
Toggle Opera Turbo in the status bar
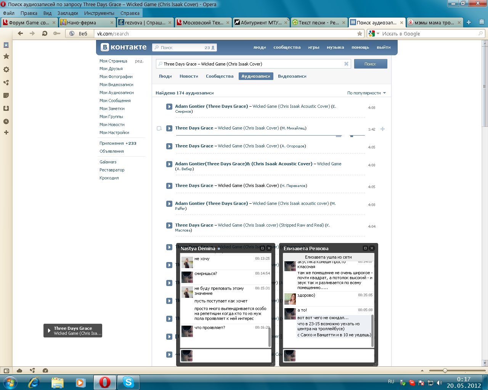tap(45, 371)
